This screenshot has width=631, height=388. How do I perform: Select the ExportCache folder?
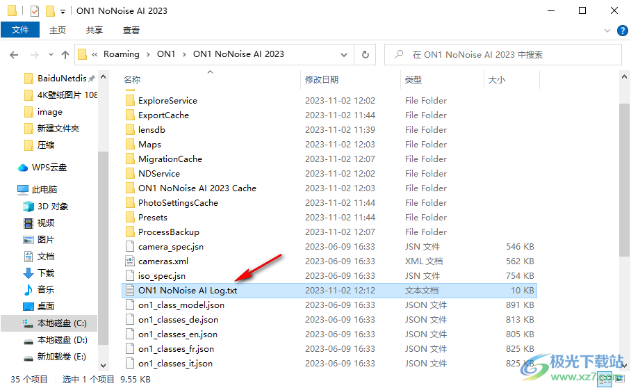(163, 115)
